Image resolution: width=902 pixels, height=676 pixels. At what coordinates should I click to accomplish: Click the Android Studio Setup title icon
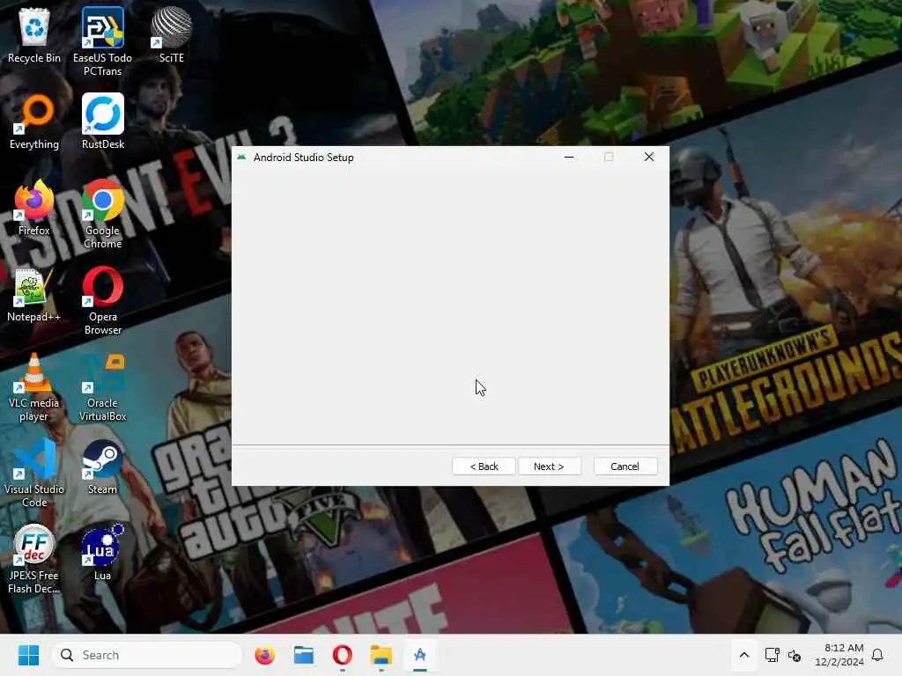point(241,157)
